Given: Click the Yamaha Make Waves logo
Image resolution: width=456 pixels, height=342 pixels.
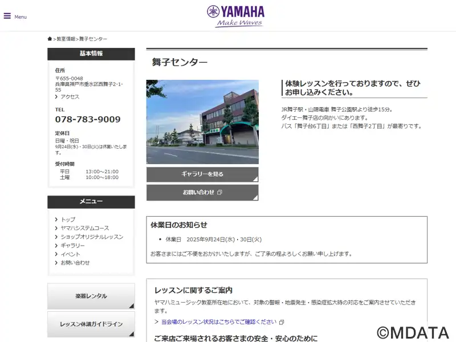Looking at the screenshot, I should pyautogui.click(x=235, y=17).
